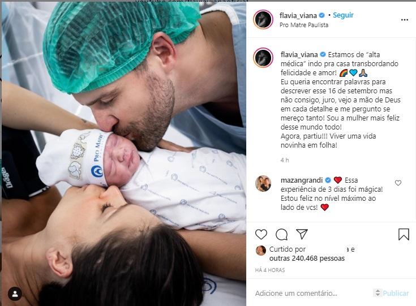
Task: Open flavia_viana profile picture in header
Action: tap(263, 20)
